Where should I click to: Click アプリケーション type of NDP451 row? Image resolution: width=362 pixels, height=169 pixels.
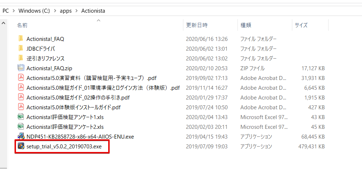pyautogui.click(x=256, y=136)
